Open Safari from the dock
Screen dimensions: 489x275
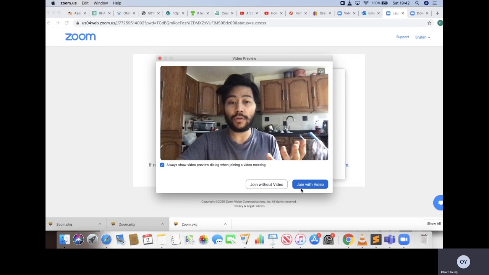[x=106, y=239]
